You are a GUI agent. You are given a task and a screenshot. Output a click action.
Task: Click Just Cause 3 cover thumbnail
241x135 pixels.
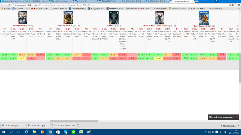point(204,18)
